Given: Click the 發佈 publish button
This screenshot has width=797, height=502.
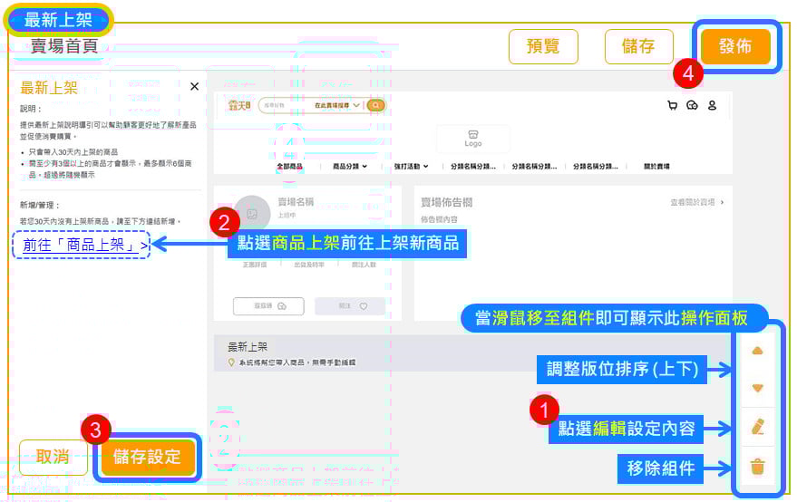Looking at the screenshot, I should [734, 47].
